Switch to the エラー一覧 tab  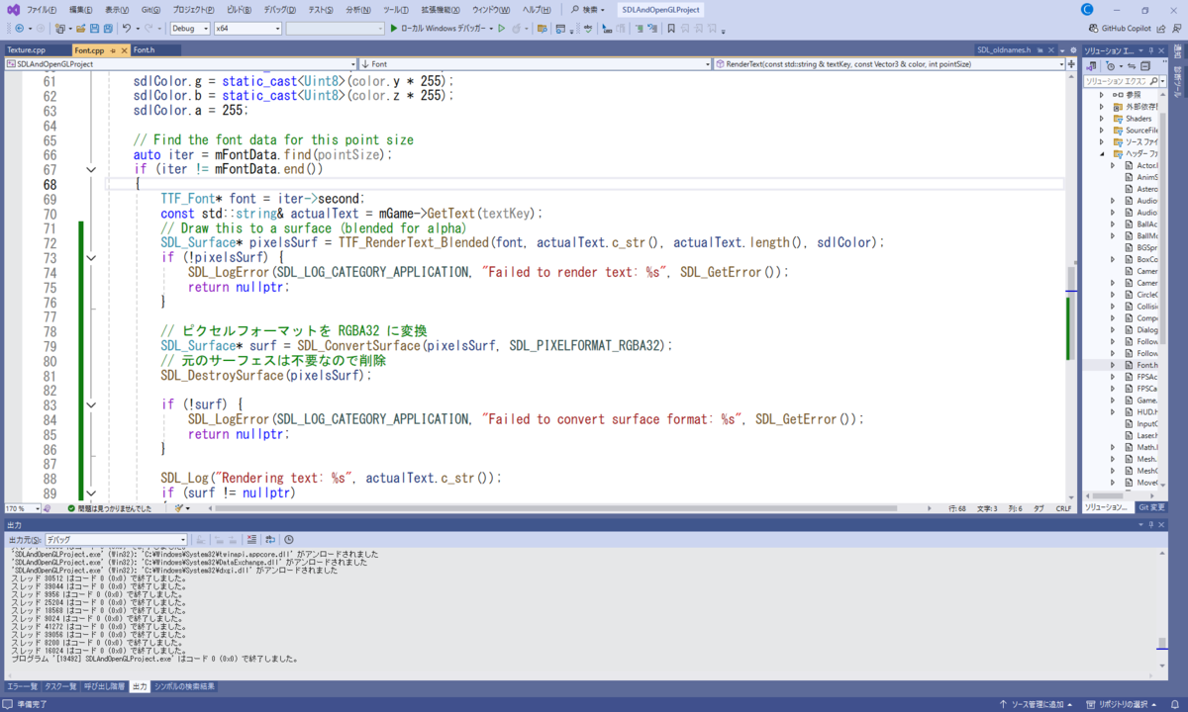(22, 686)
